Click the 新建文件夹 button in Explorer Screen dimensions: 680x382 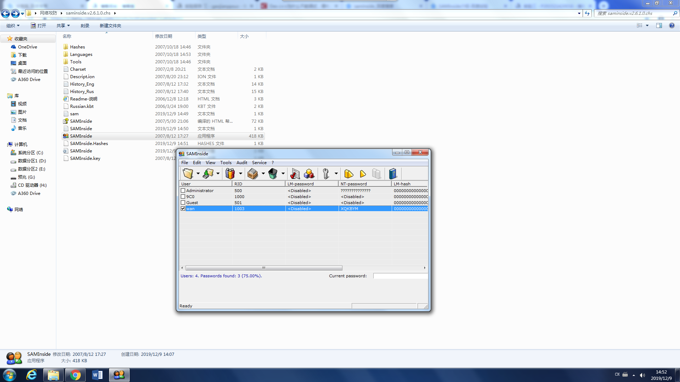click(110, 26)
